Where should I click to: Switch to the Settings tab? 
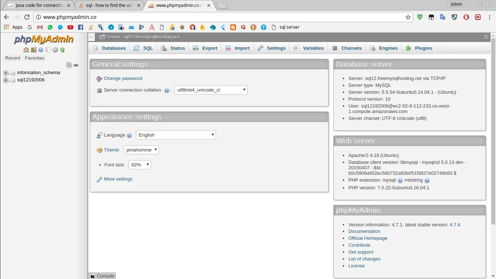[271, 48]
